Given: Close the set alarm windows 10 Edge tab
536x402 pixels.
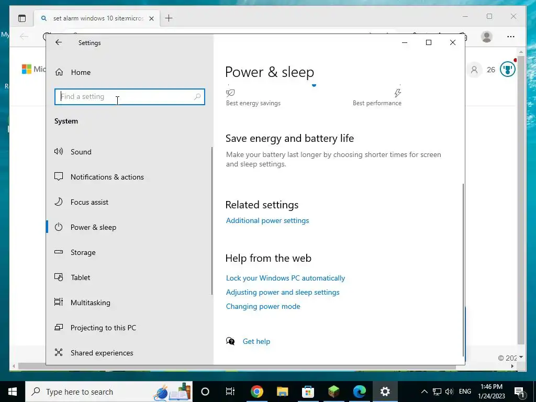Looking at the screenshot, I should pos(151,18).
